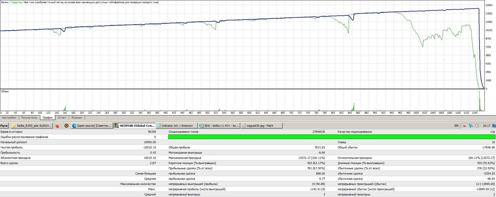Click the непрерывных выигрышей value 15 (40.89)

click(x=318, y=184)
